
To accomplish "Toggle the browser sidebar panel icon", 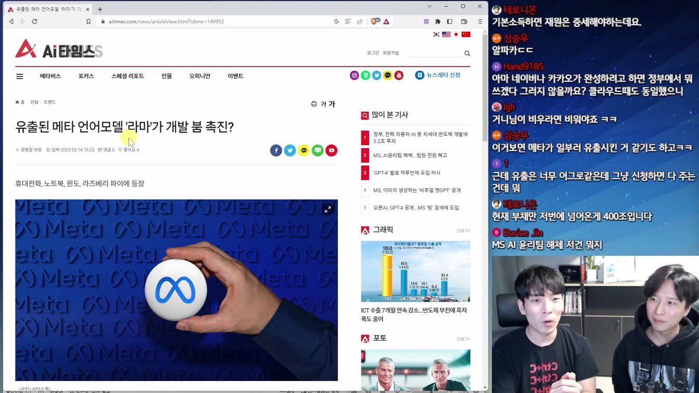I will click(x=450, y=21).
